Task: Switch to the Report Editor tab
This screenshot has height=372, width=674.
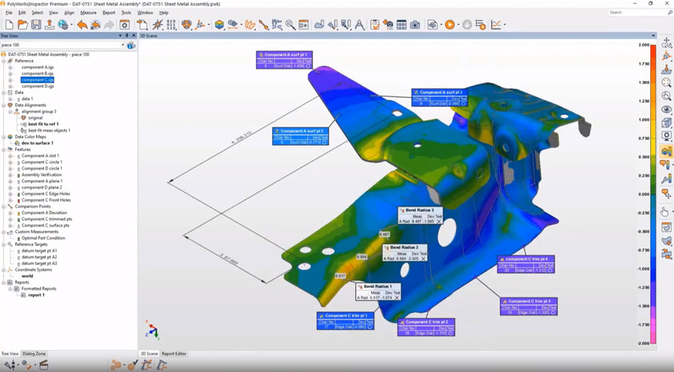Action: [174, 354]
